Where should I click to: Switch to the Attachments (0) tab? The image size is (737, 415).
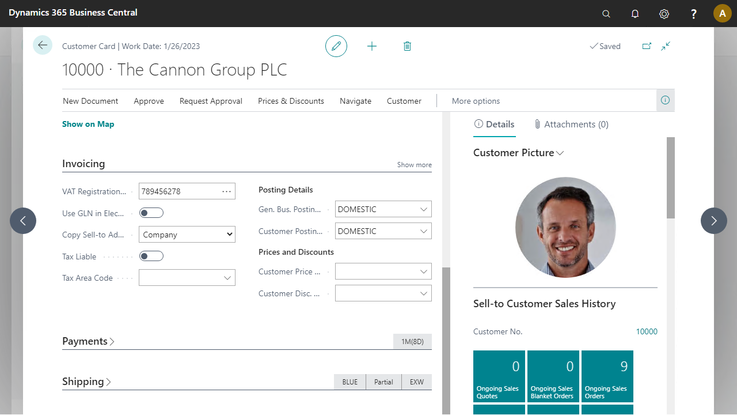pos(571,124)
